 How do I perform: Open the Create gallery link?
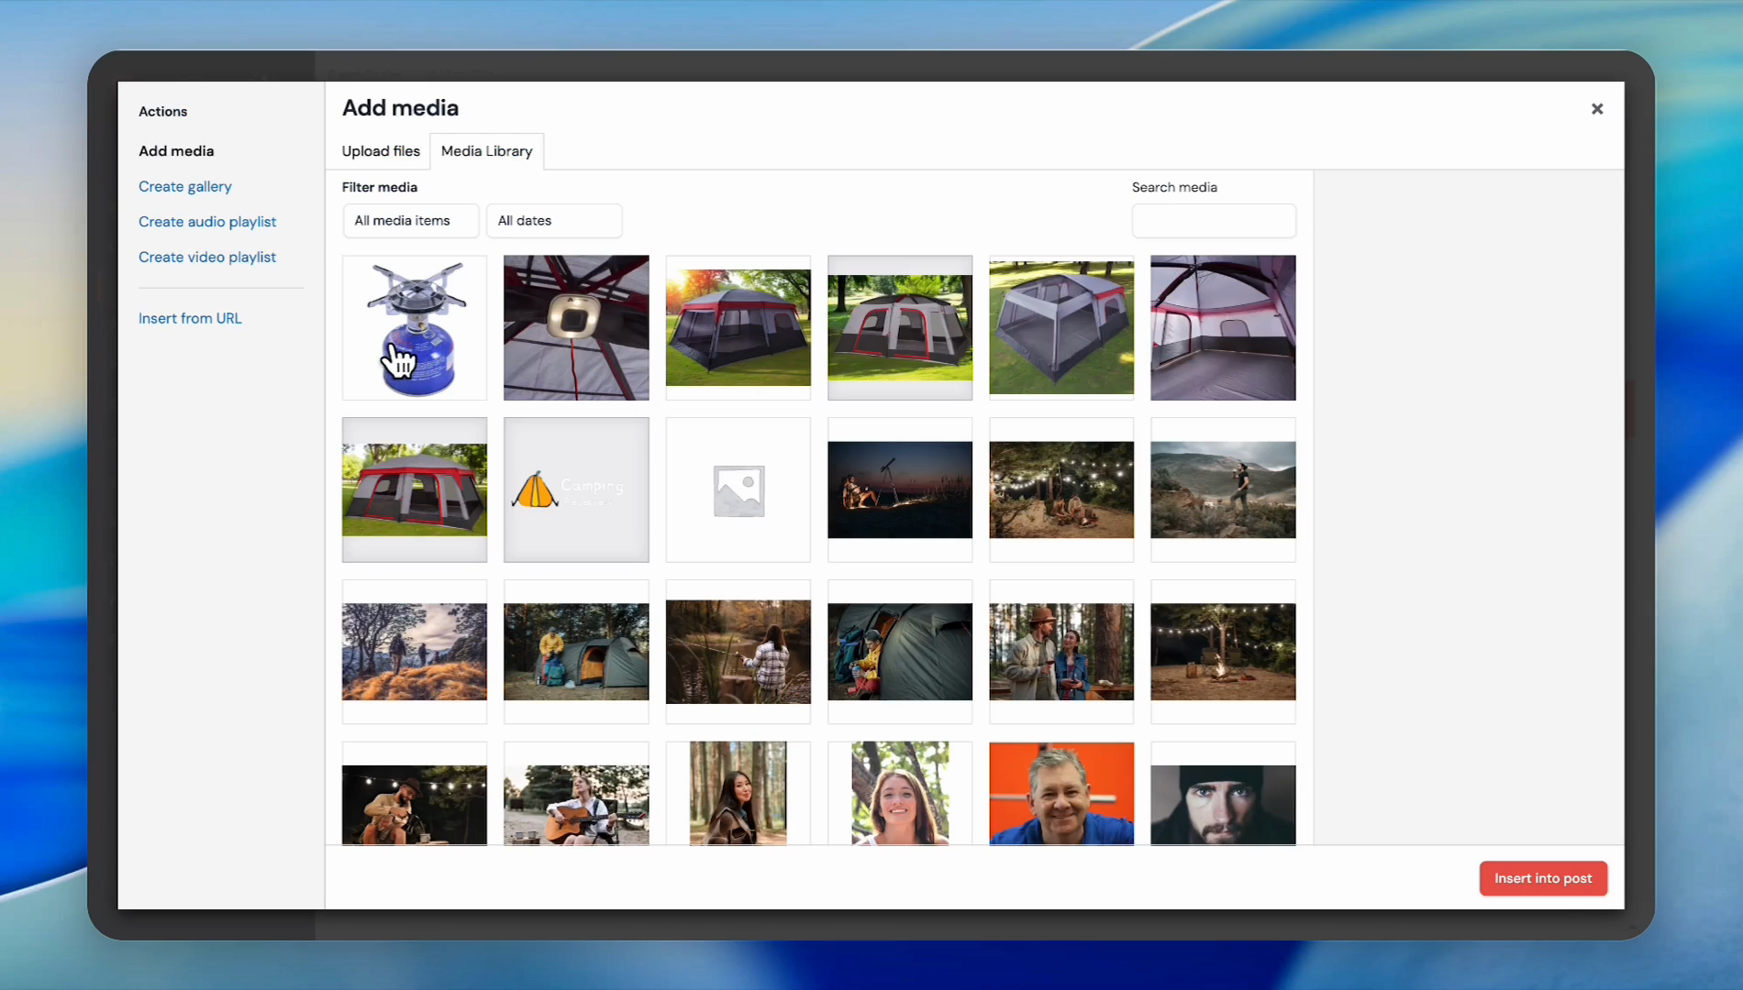(x=184, y=186)
